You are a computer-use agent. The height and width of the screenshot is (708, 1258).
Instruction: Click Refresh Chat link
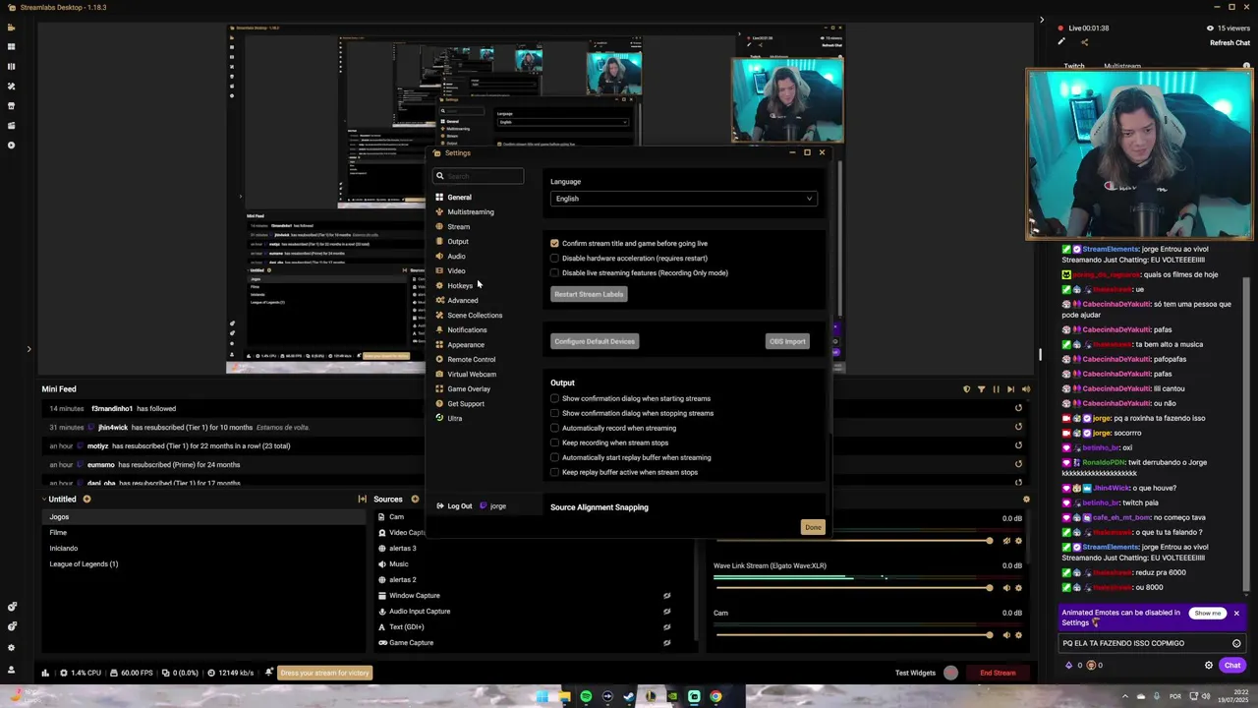point(1229,43)
